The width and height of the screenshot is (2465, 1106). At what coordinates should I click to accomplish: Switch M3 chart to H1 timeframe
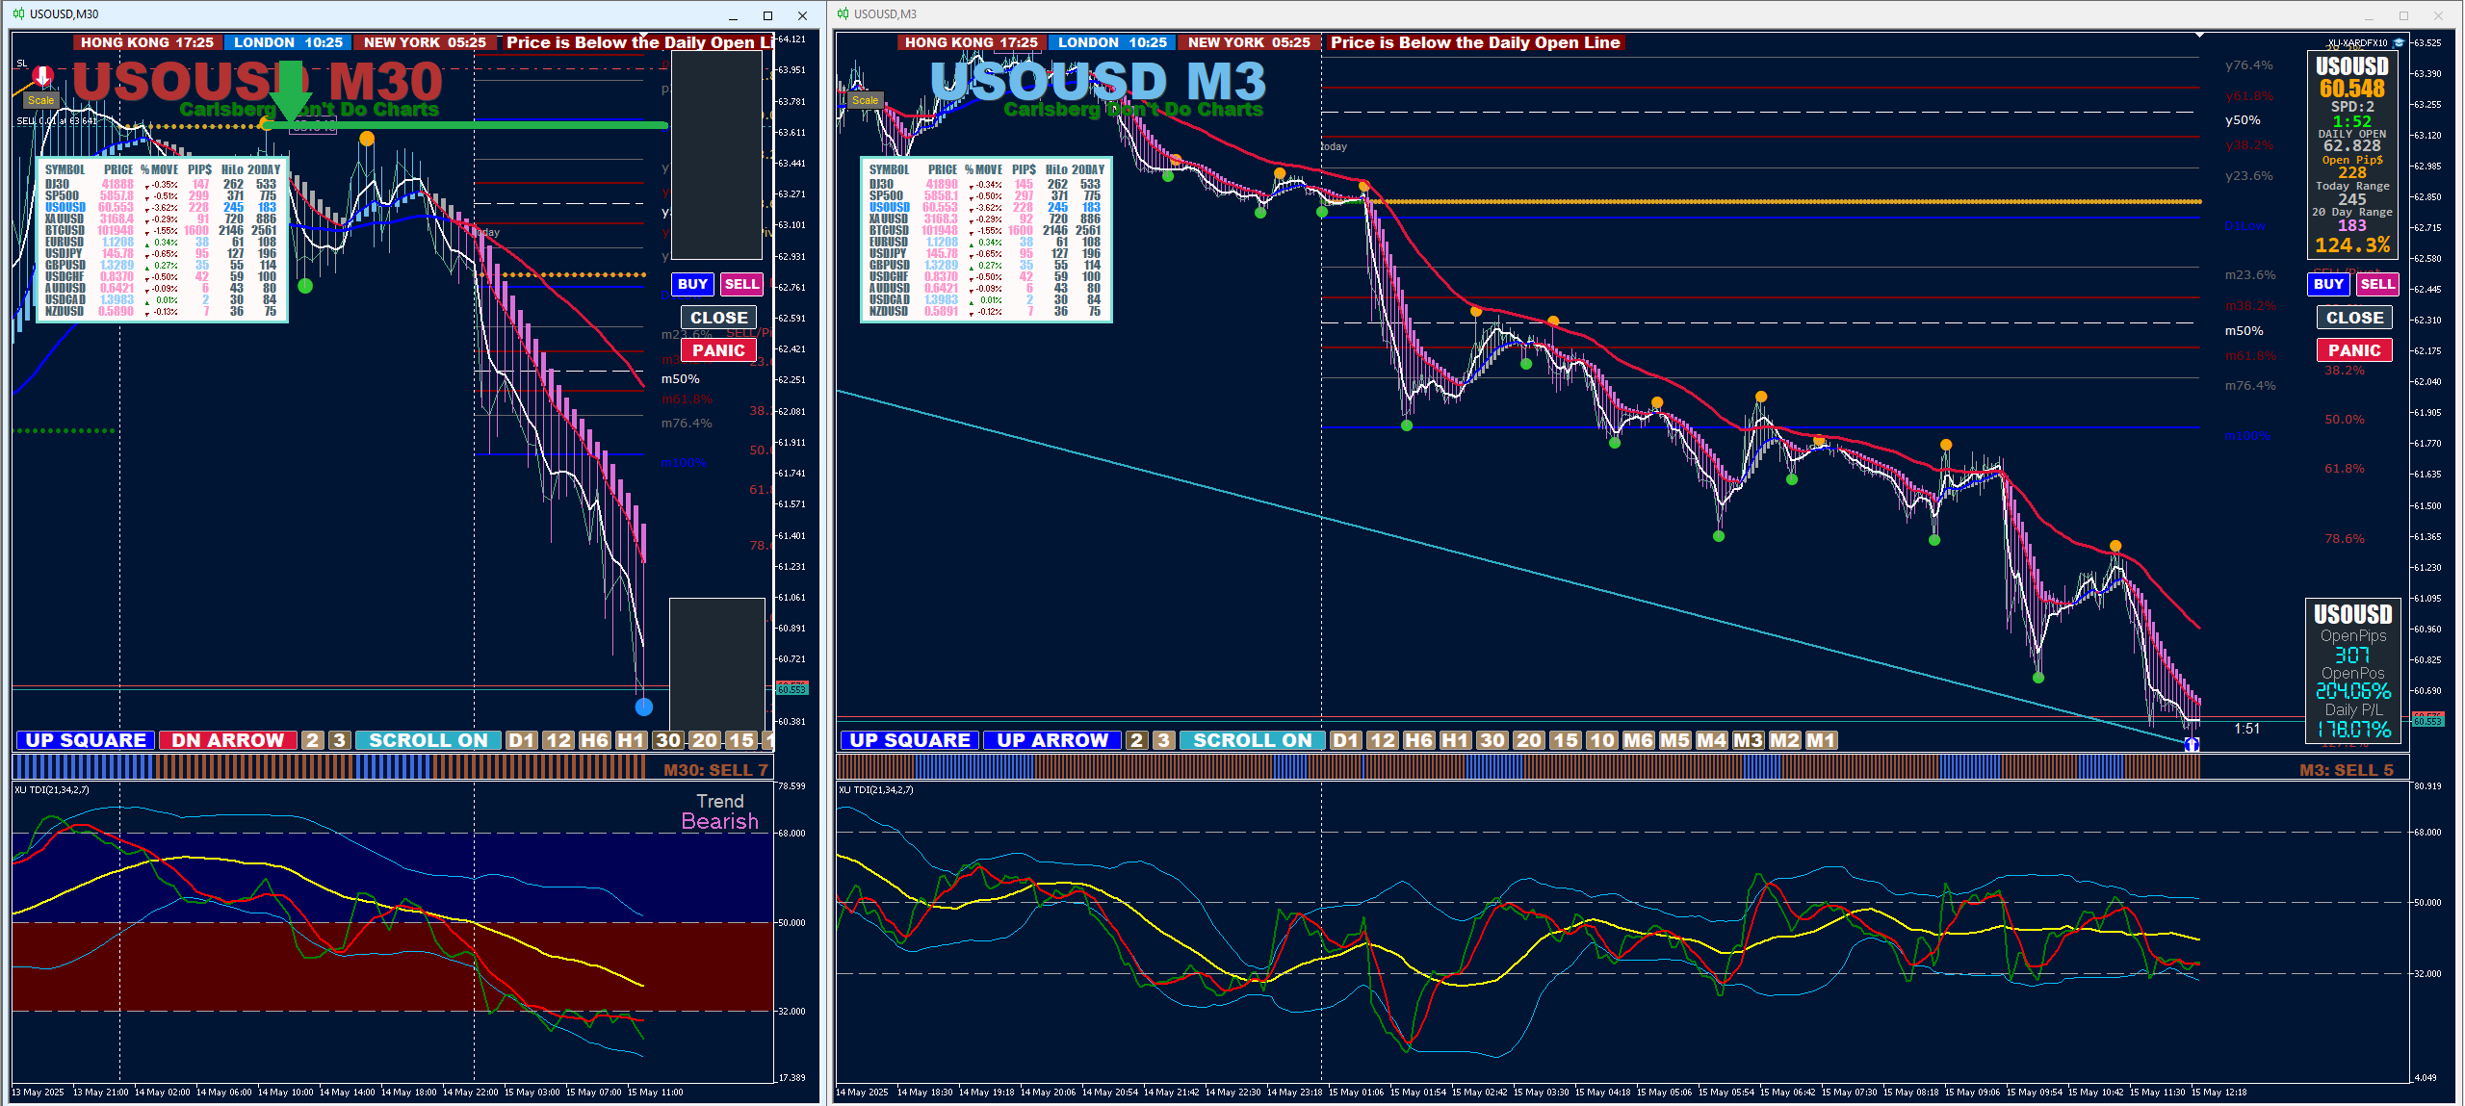coord(1455,740)
